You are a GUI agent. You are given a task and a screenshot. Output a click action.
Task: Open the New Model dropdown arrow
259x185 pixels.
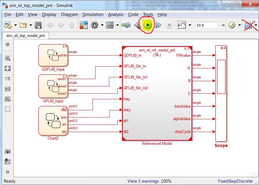tap(15, 25)
